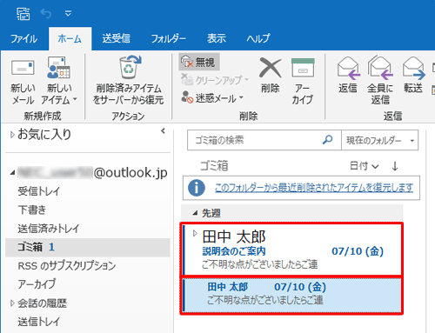The width and height of the screenshot is (435, 333).
Task: Collapse the @outlook.jp account tree
Action: tap(12, 173)
